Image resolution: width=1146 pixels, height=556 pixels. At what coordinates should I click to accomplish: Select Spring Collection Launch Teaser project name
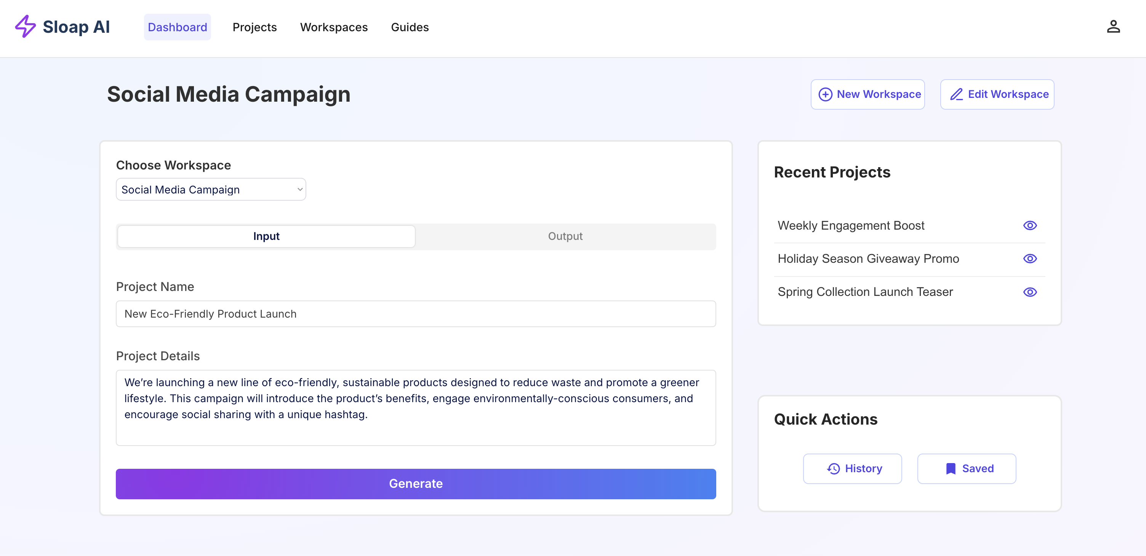pos(865,292)
